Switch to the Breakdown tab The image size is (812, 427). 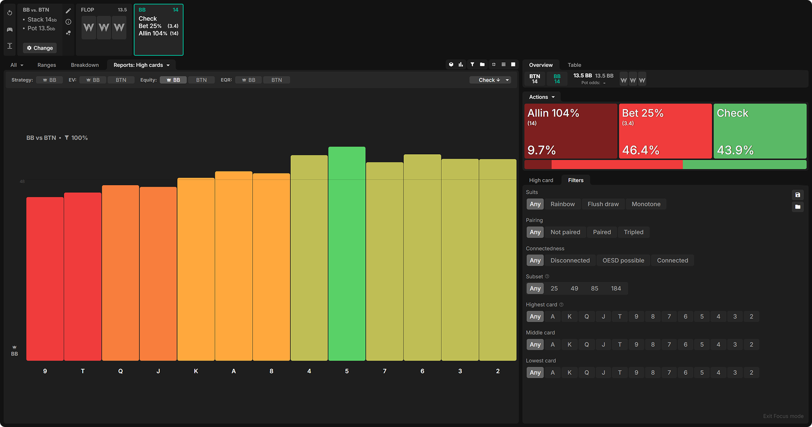pyautogui.click(x=85, y=65)
